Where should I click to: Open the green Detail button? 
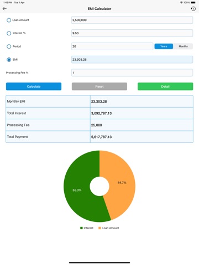(x=165, y=87)
